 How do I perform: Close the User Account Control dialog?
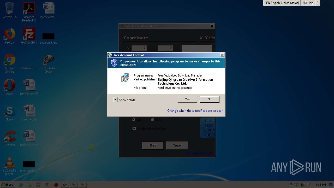coord(222,55)
